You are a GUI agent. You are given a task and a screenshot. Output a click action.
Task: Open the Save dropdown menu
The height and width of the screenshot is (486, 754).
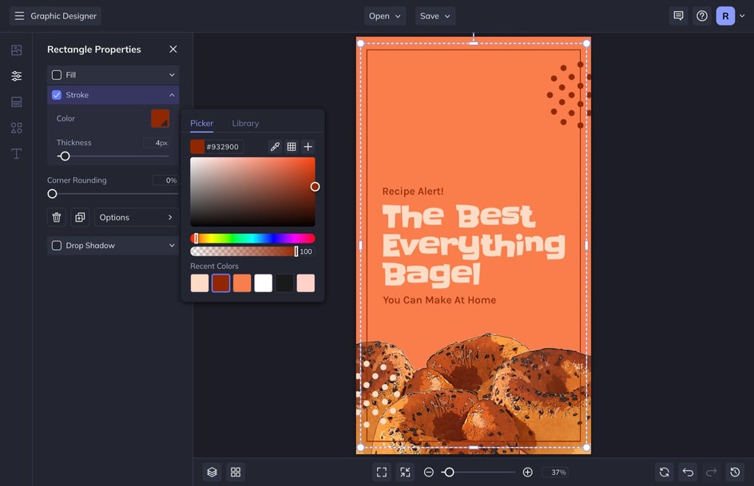435,16
